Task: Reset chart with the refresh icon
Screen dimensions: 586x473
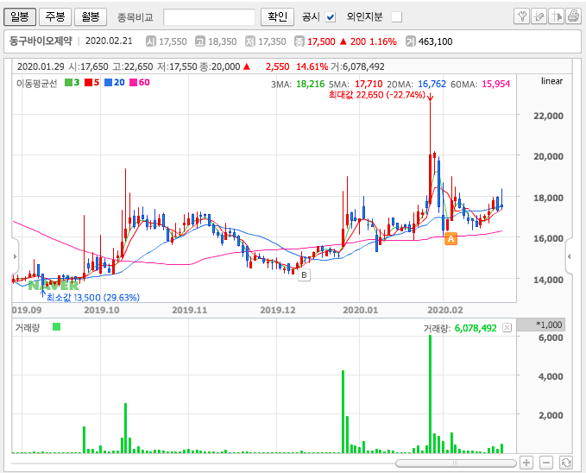Action: [x=566, y=463]
